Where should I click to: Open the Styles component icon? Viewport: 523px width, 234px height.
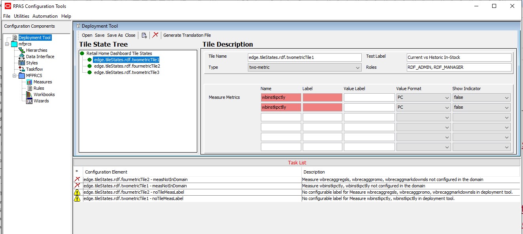click(22, 63)
